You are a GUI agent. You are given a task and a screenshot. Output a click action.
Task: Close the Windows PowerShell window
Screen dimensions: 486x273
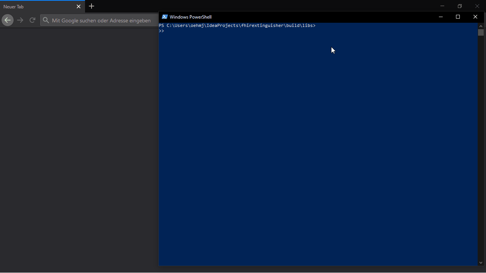475,17
